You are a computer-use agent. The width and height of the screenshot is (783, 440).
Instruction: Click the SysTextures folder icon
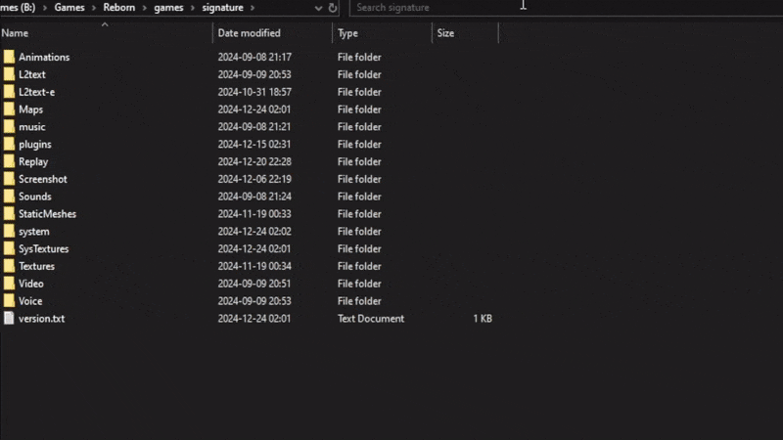tap(9, 249)
